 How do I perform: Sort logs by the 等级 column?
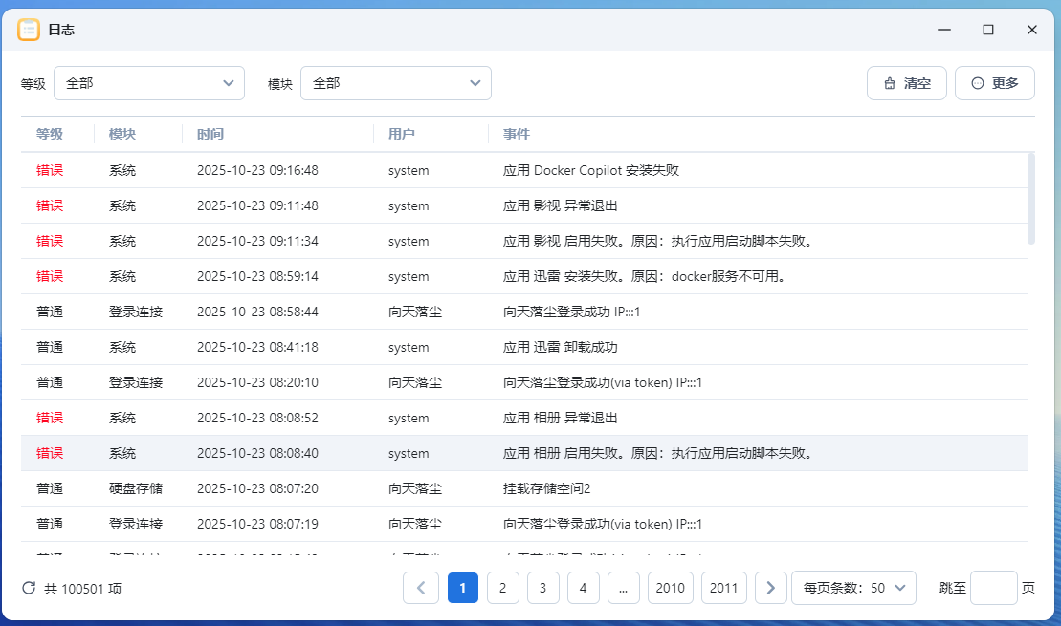coord(50,134)
